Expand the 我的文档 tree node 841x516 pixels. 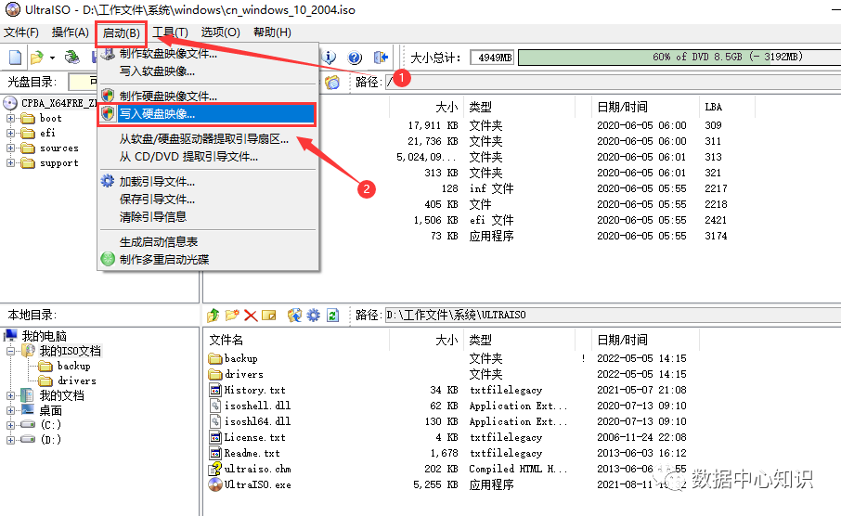[x=10, y=395]
